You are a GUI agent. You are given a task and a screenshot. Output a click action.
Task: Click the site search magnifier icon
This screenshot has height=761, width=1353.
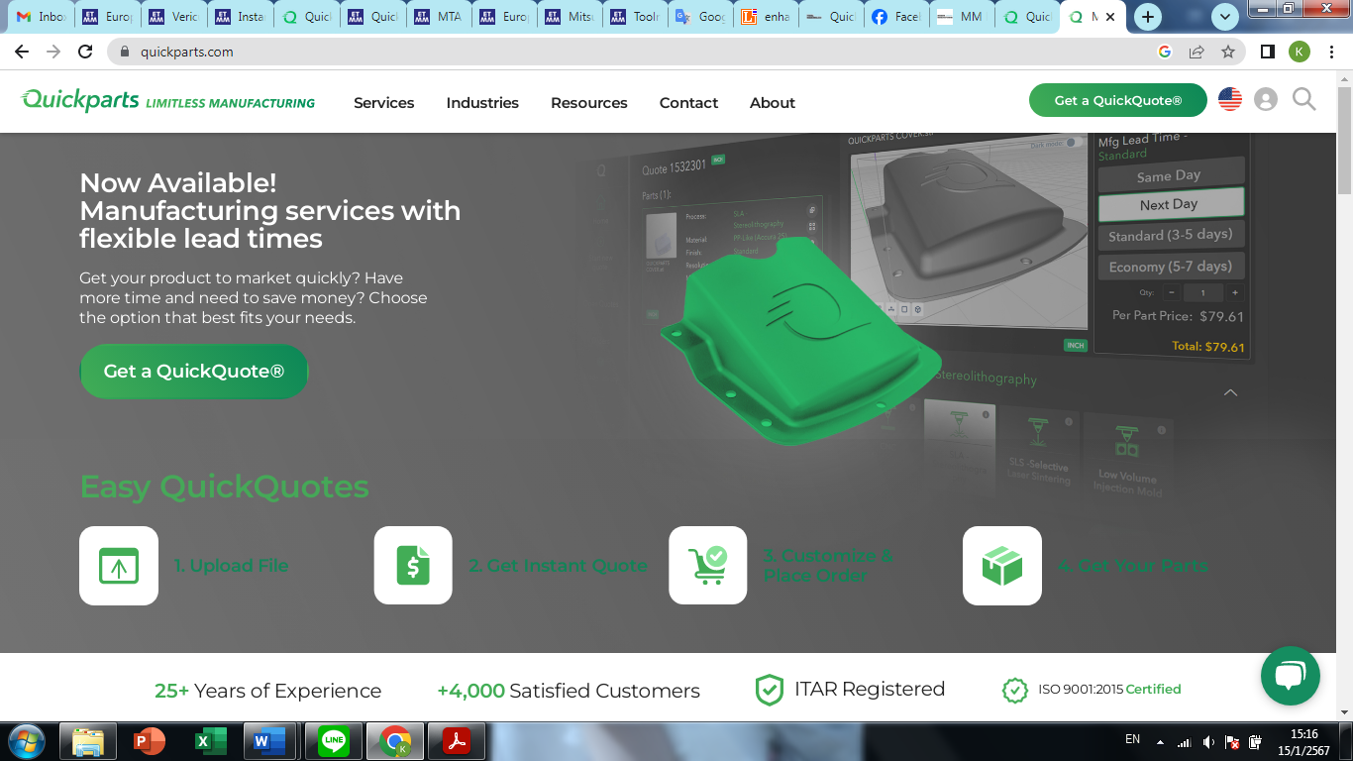pos(1304,99)
